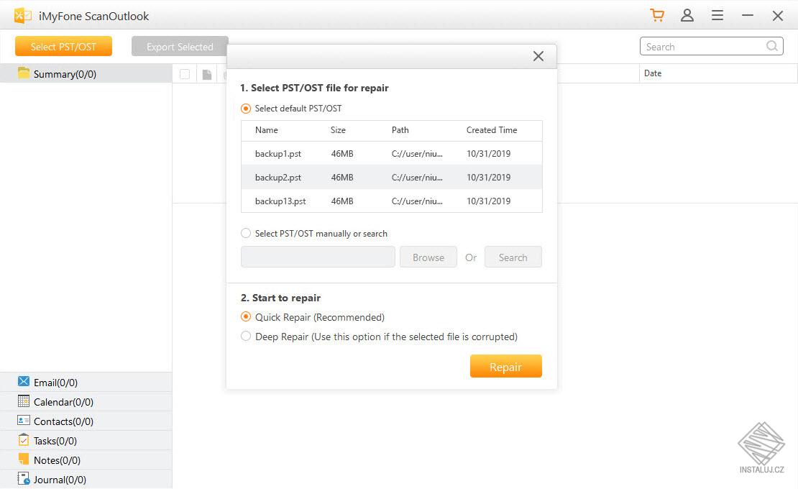Screen dimensions: 798x489
Task: Select the backup13.pst row
Action: coord(391,201)
